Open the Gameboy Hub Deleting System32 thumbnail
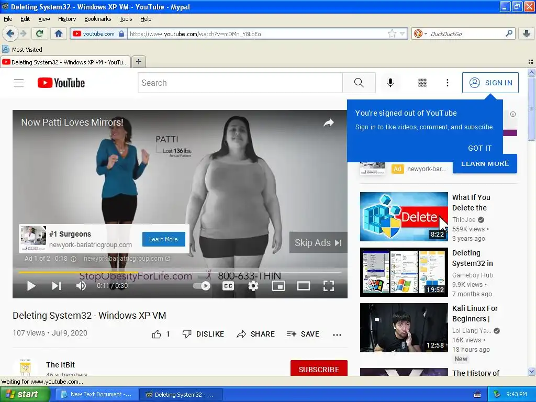The width and height of the screenshot is (536, 402). 404,272
